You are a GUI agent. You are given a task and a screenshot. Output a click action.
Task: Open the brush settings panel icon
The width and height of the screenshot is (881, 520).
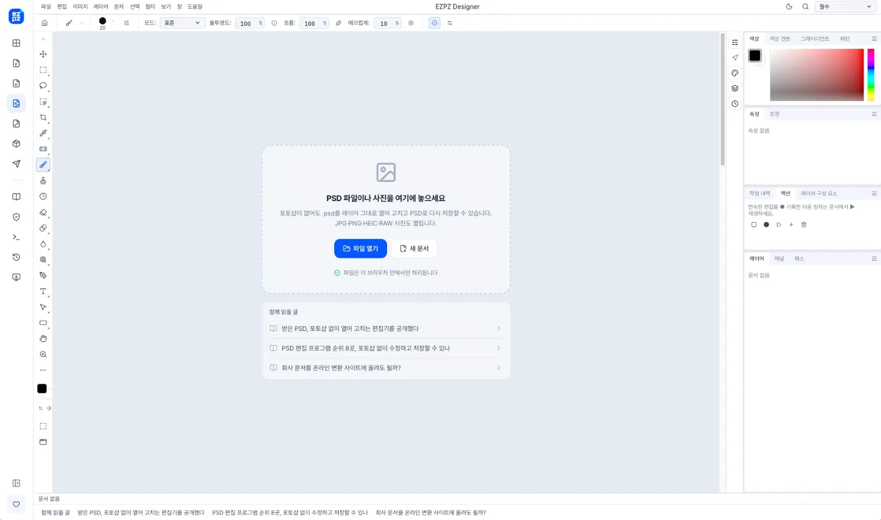tap(127, 23)
